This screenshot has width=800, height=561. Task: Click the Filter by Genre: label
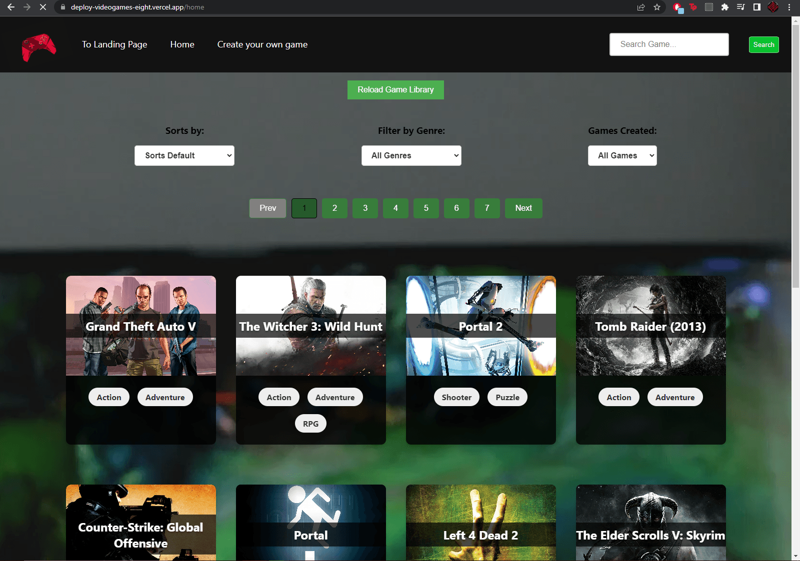[411, 131]
